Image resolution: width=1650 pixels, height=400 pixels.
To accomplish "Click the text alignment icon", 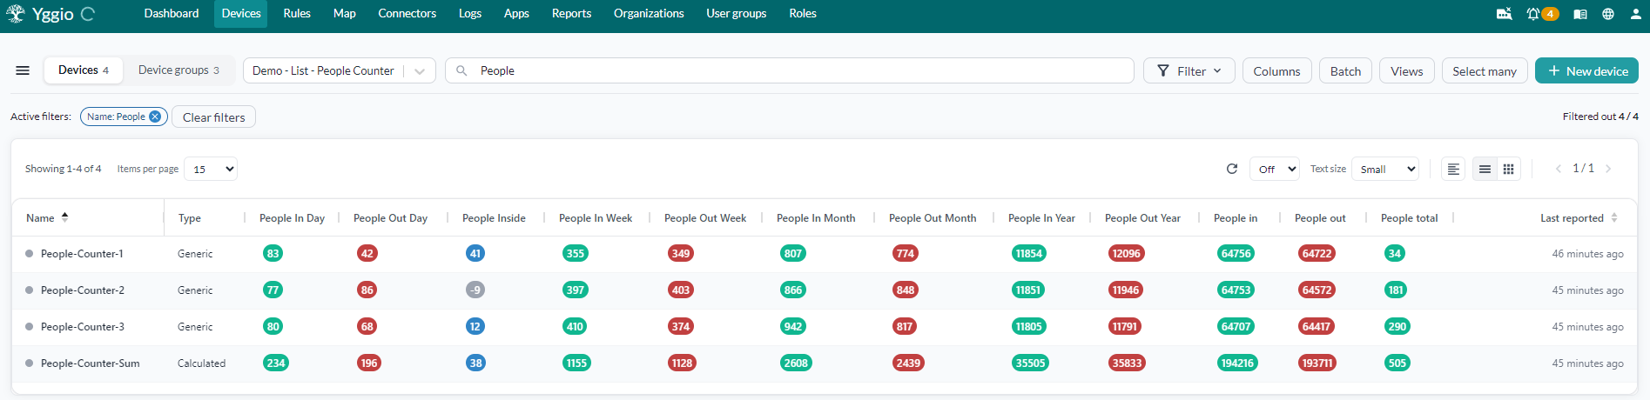I will click(x=1453, y=169).
